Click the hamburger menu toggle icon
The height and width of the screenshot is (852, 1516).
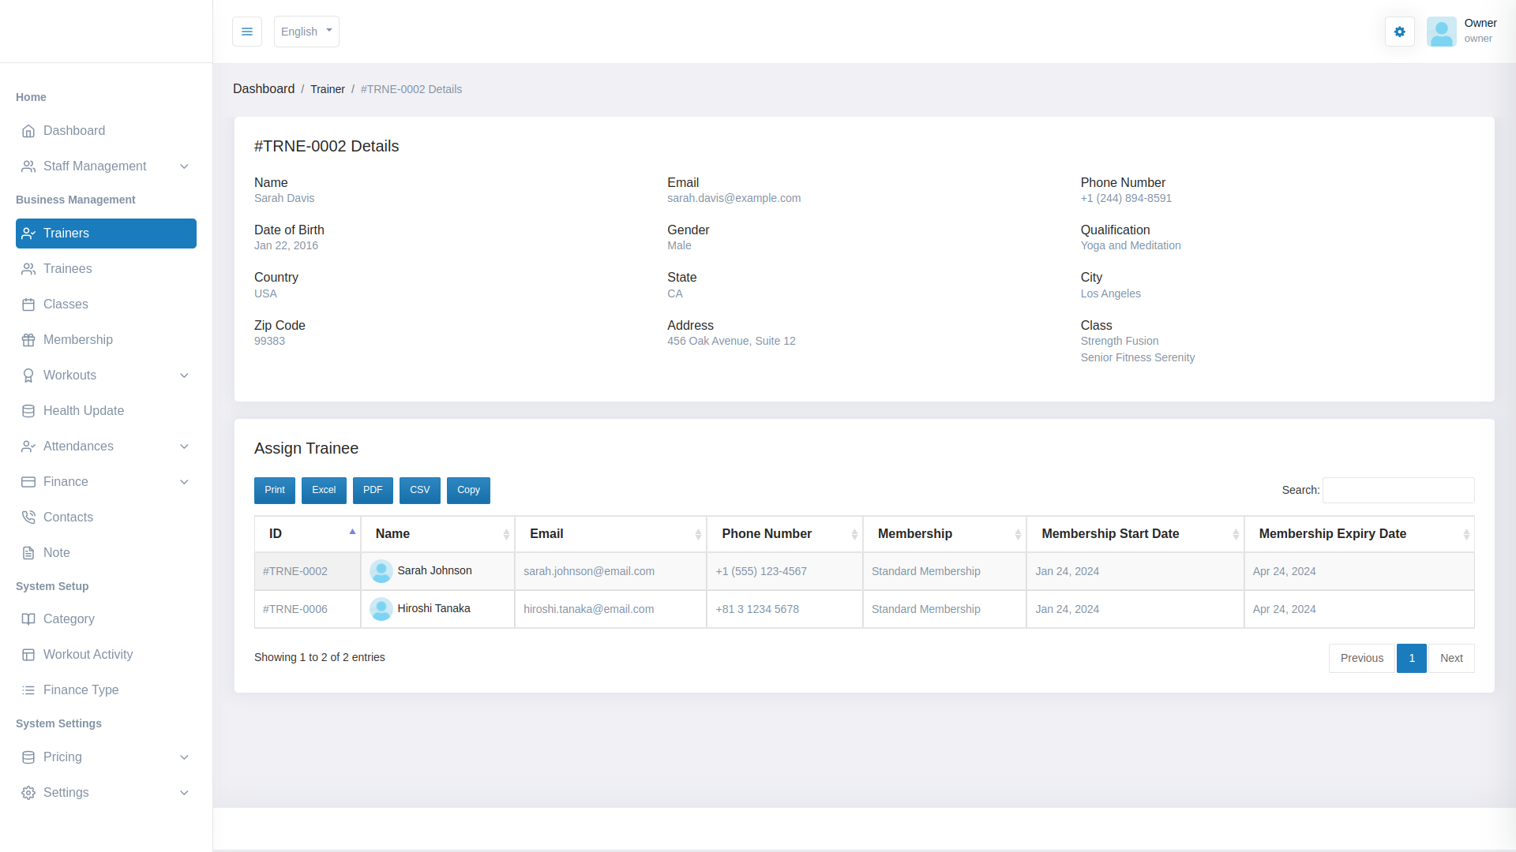point(247,32)
